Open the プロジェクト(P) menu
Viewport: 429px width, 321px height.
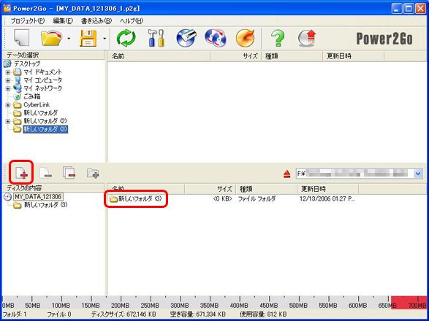point(27,20)
